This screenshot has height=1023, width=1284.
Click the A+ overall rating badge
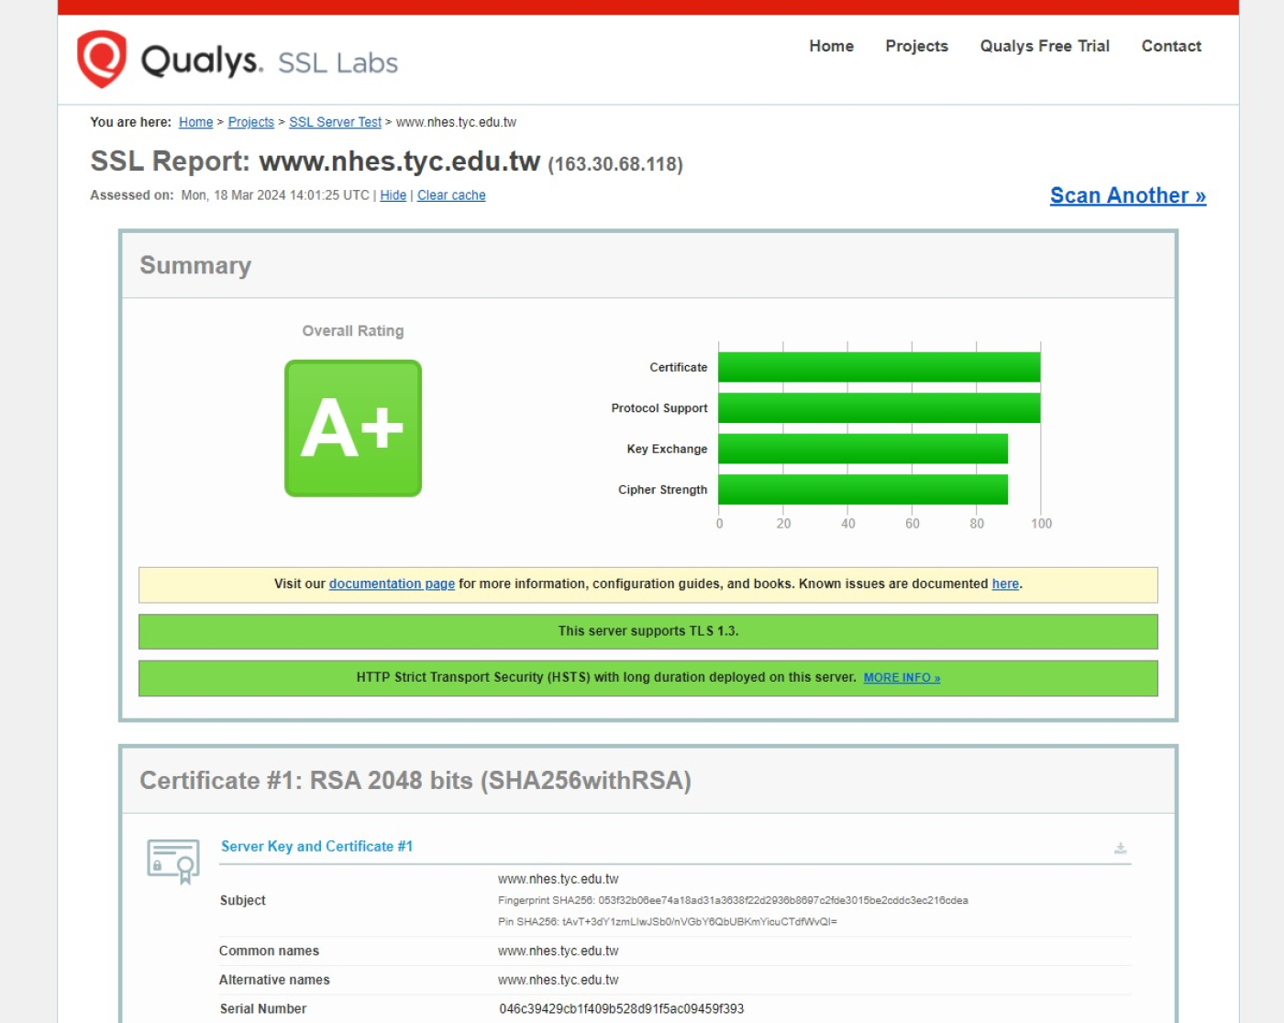pyautogui.click(x=353, y=428)
